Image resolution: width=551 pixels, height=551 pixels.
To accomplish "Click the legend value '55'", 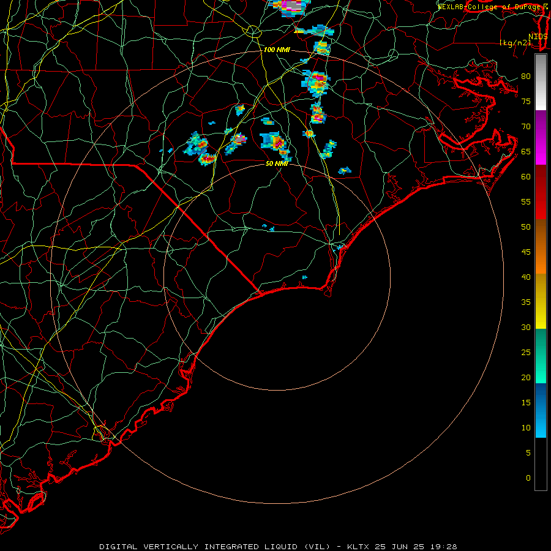I will point(526,202).
